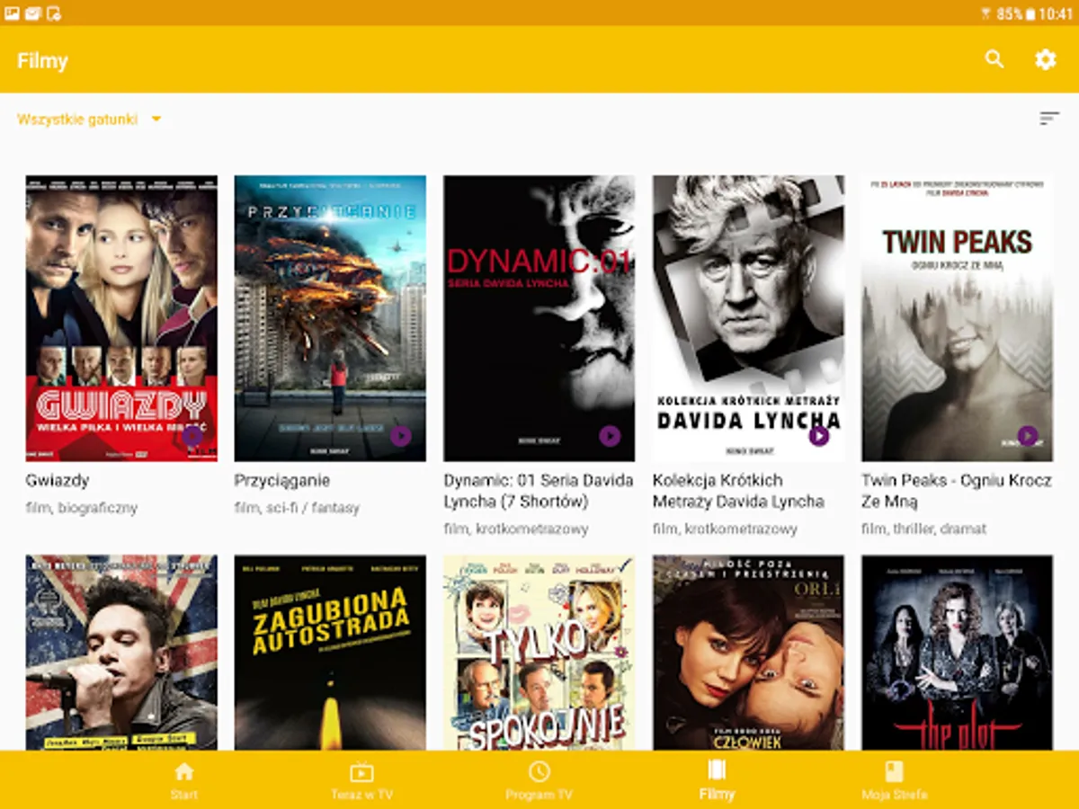Select title 'Dynamic: 01 Seria Davida Lyncha (7 Shortów)'
This screenshot has height=809, width=1079.
pos(538,491)
